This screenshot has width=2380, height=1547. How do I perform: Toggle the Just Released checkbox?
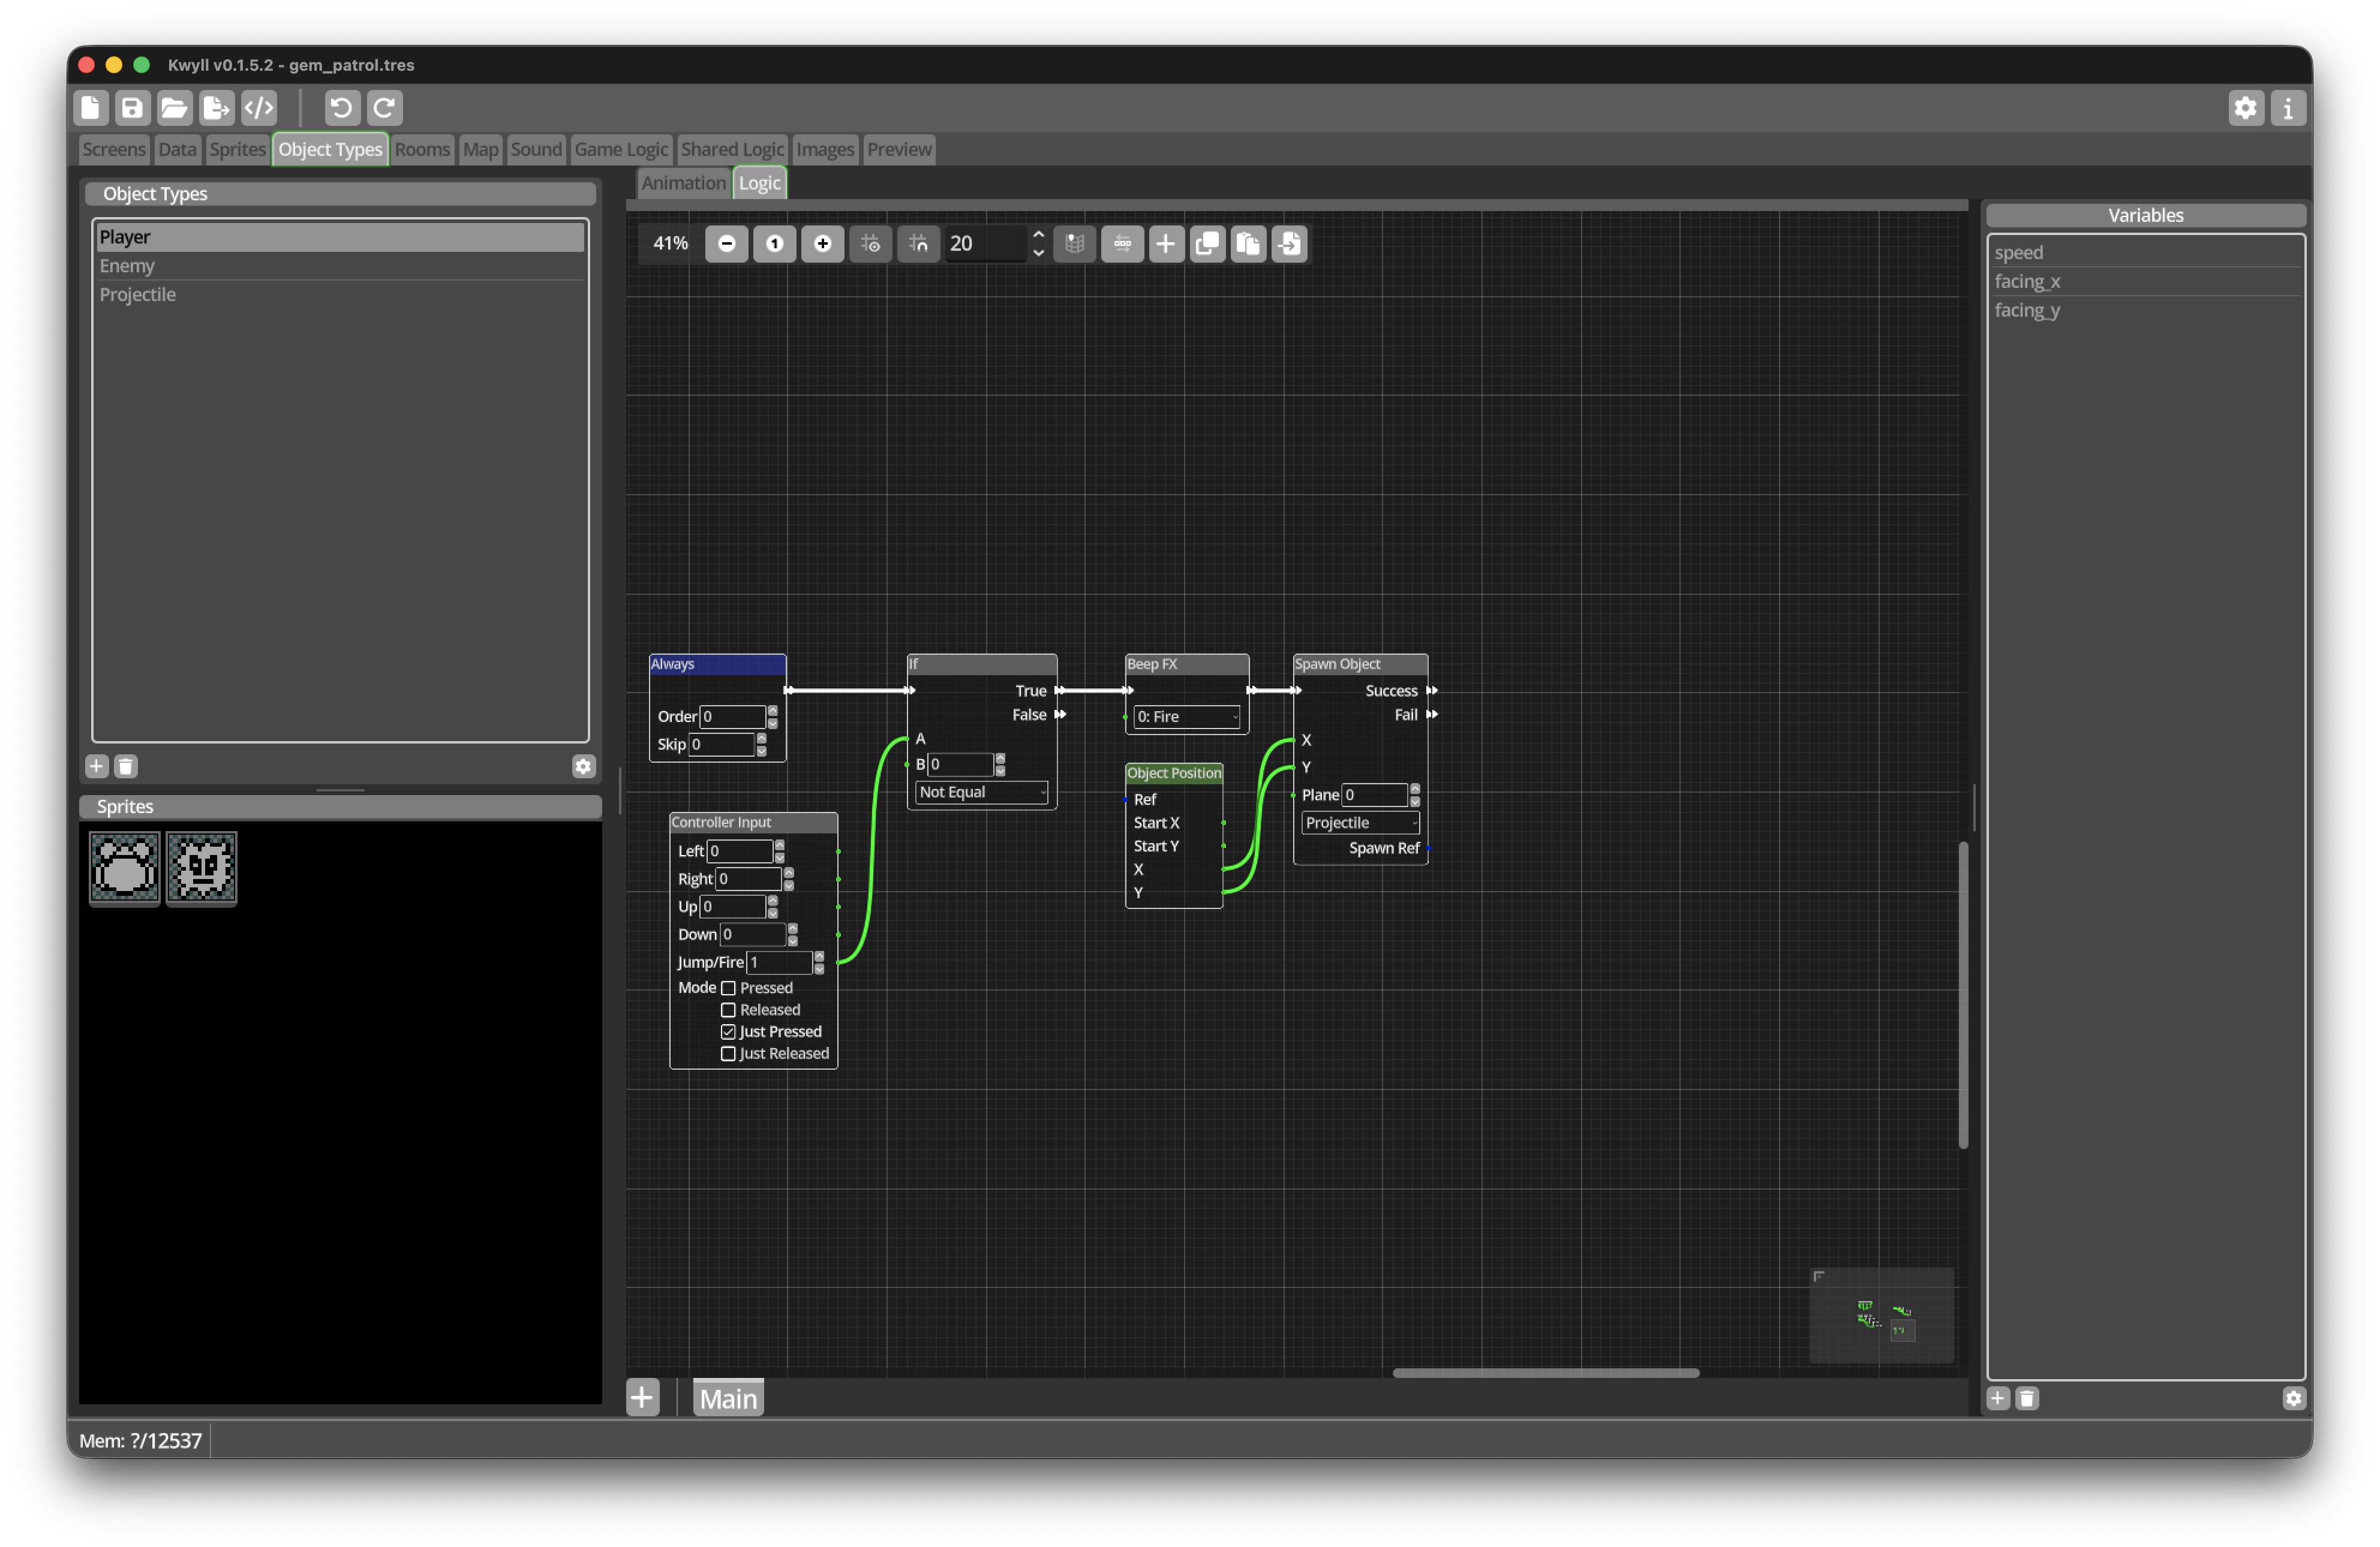(x=728, y=1054)
